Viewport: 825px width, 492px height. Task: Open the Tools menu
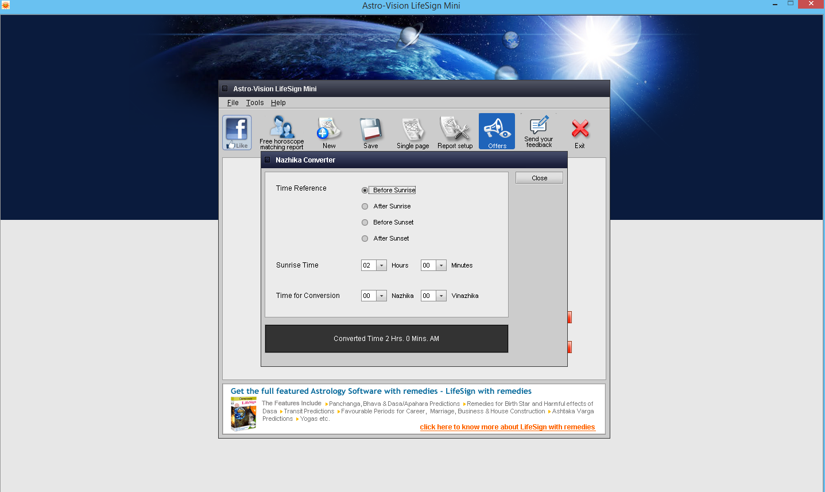pos(255,103)
